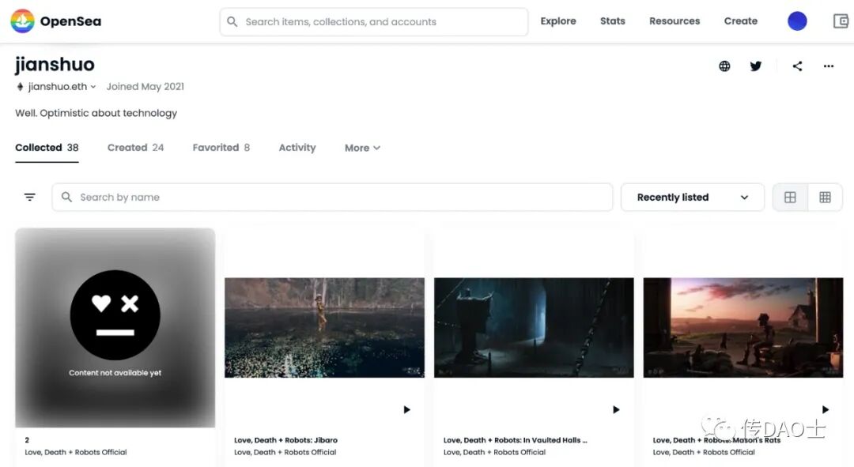Click the Joined May 2021 text
The width and height of the screenshot is (854, 467).
pyautogui.click(x=145, y=87)
